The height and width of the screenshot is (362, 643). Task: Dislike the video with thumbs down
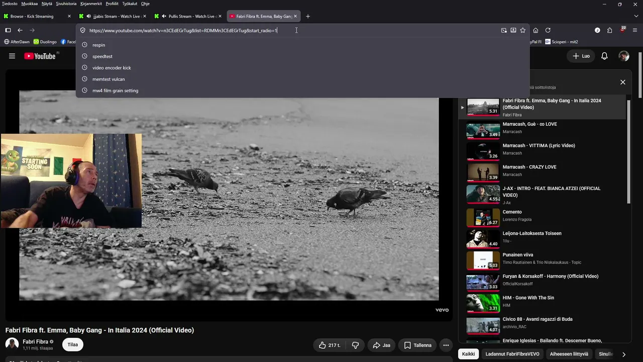pyautogui.click(x=355, y=345)
